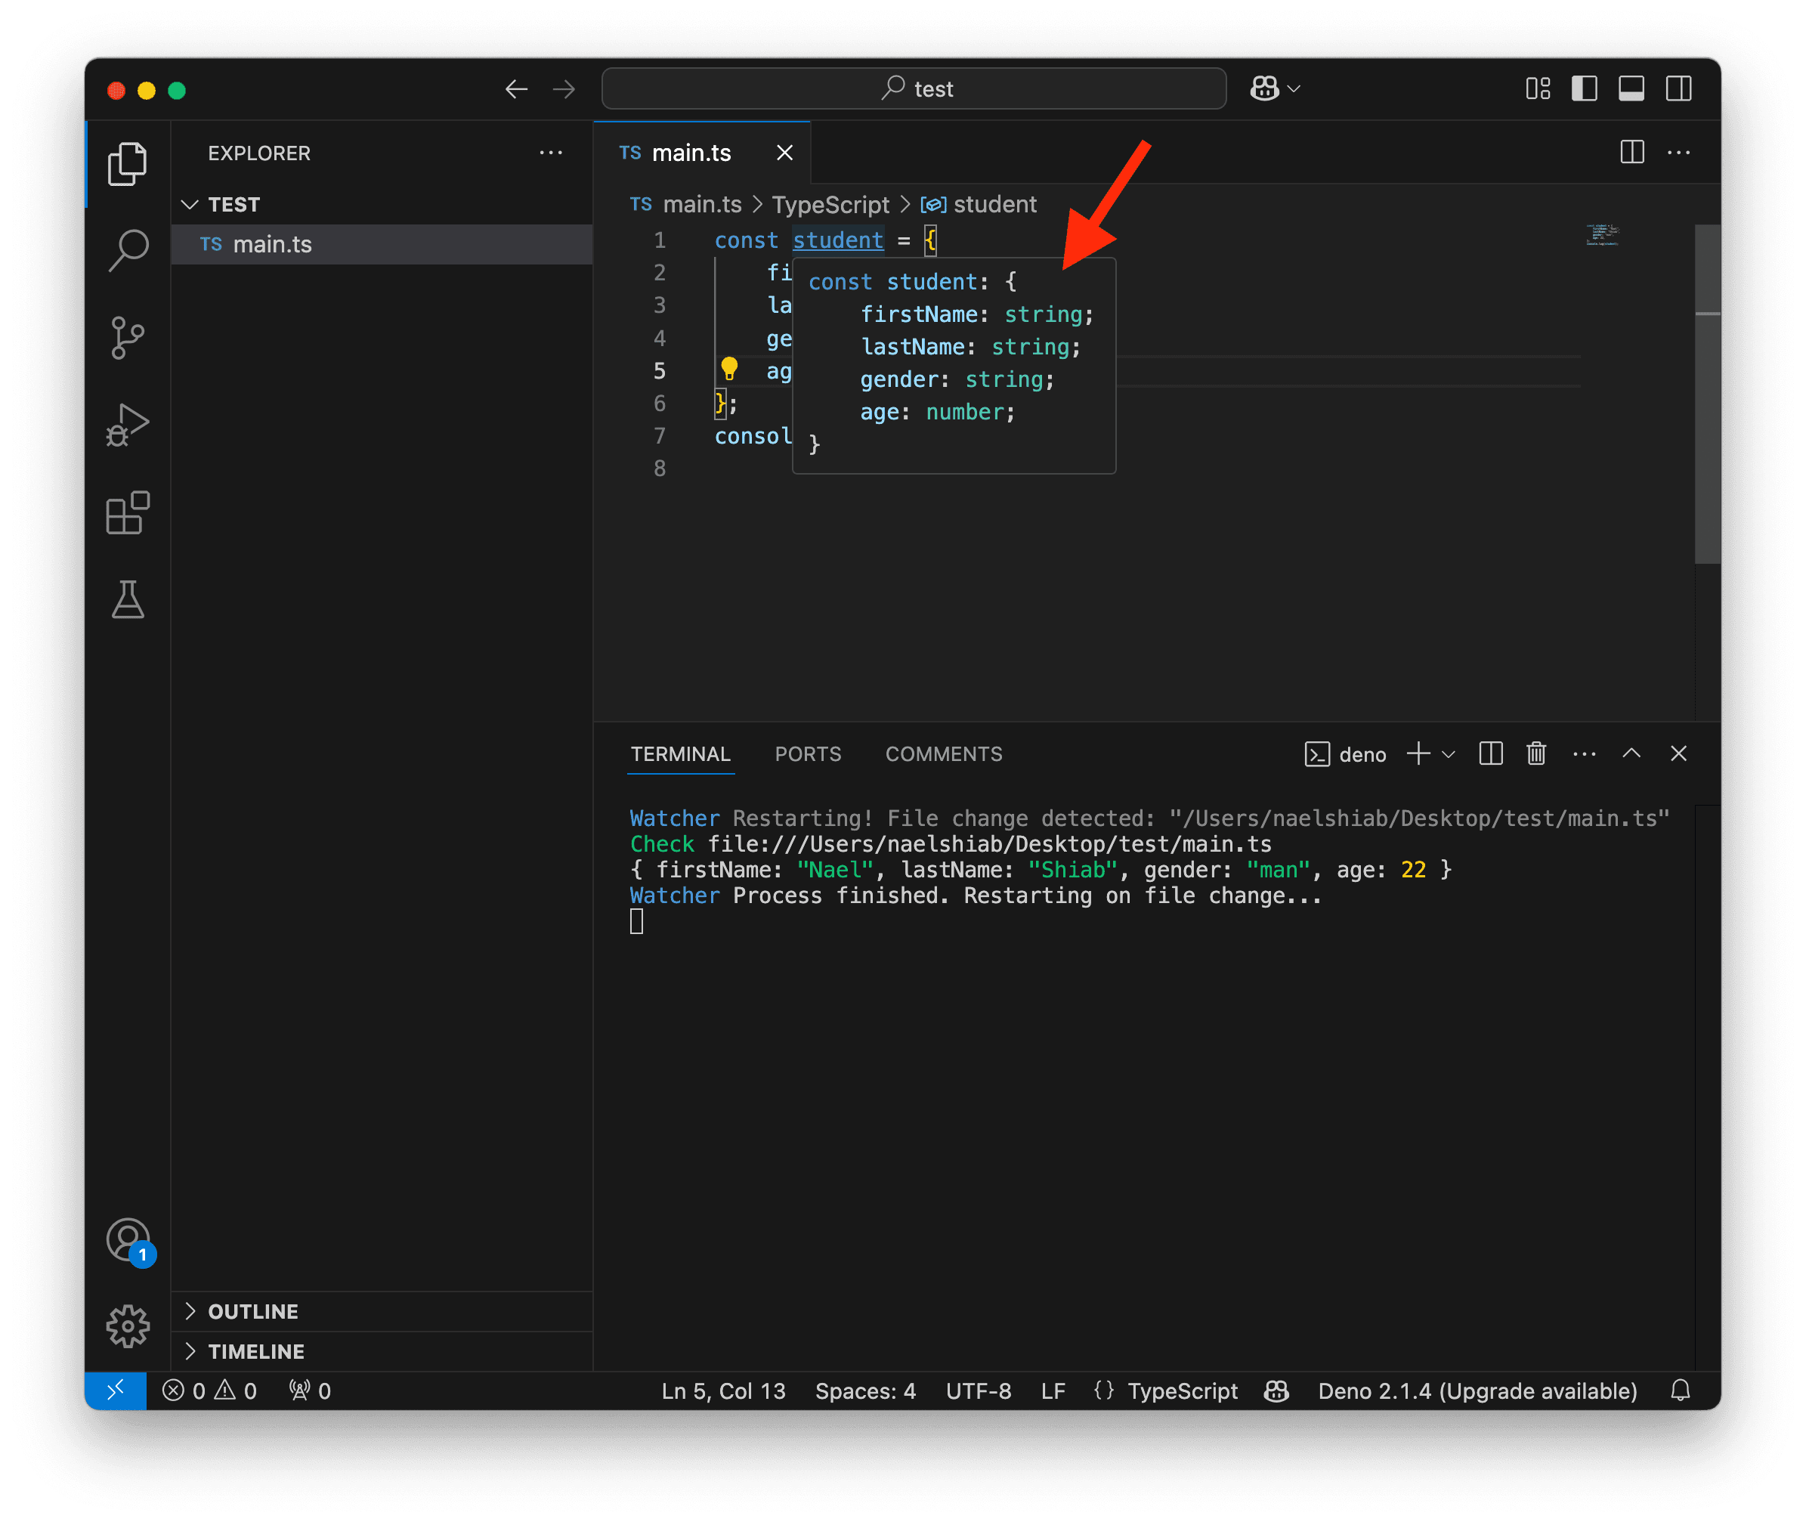Expand the OUTLINE section
Image resolution: width=1806 pixels, height=1522 pixels.
252,1310
